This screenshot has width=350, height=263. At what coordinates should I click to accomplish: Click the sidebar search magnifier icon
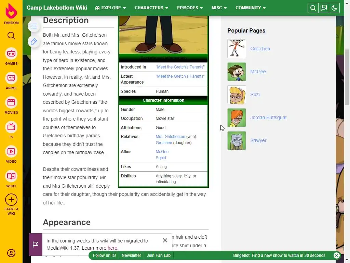[x=11, y=36]
